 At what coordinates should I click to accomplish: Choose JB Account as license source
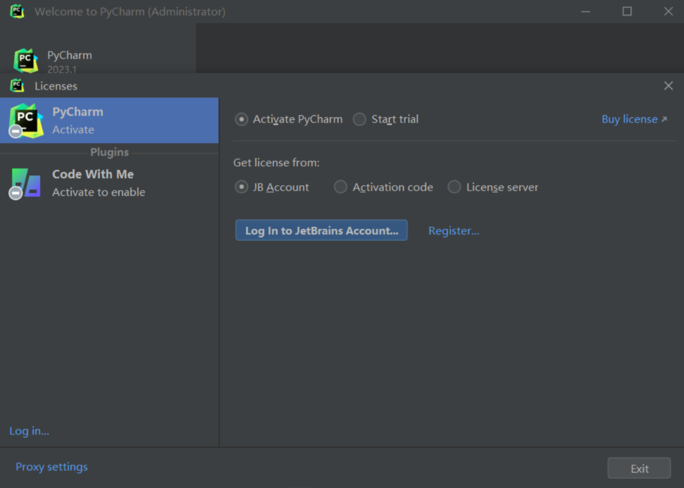click(x=241, y=187)
